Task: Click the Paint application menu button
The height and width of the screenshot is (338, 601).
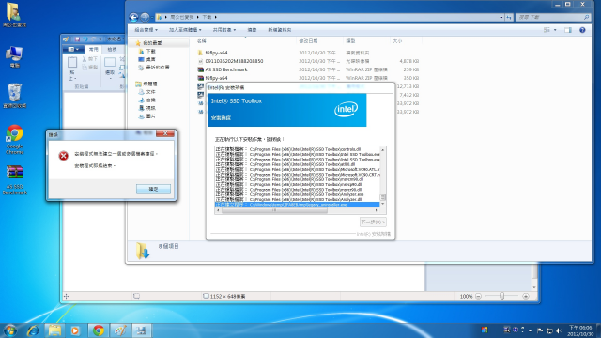Action: pos(73,50)
